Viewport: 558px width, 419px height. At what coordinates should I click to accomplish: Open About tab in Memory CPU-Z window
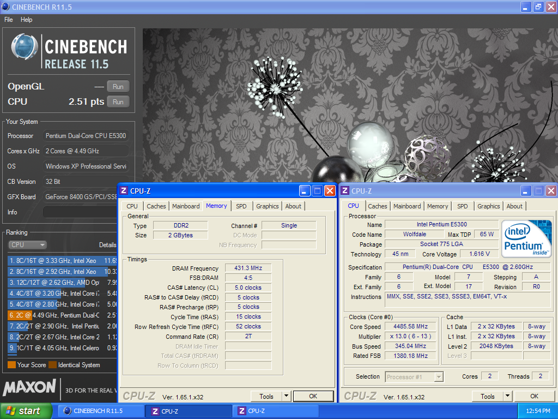click(293, 206)
